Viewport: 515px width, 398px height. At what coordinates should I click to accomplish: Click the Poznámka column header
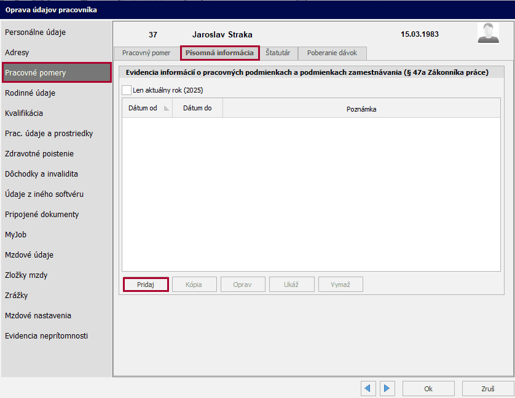[361, 109]
